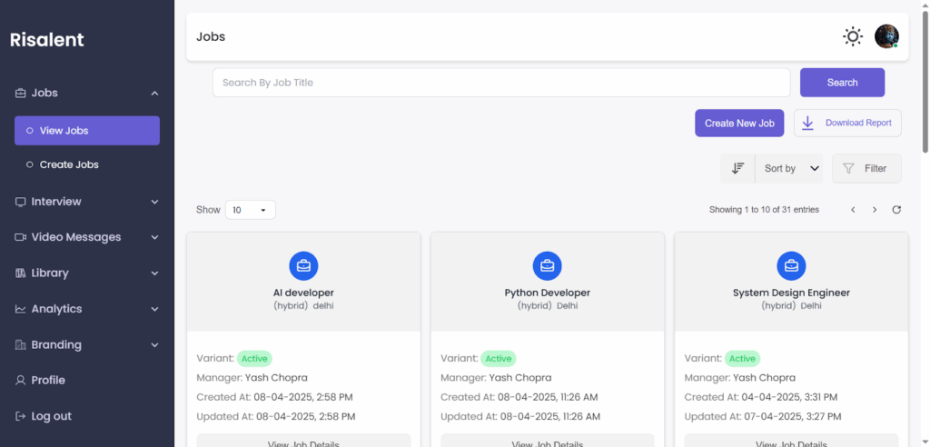Toggle the light/dark theme sun icon
Screen dimensions: 930x447
click(x=852, y=36)
